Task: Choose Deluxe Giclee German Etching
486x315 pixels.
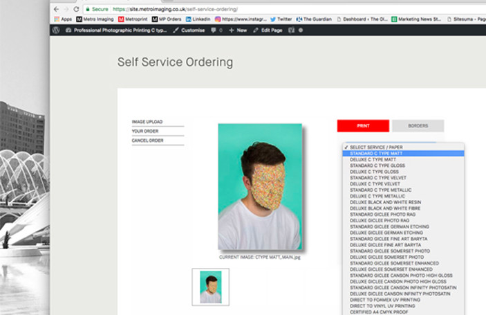Action: (x=403, y=233)
